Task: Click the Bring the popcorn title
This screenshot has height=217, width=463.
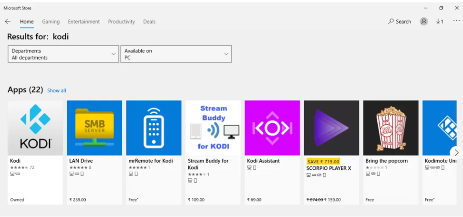Action: (x=387, y=161)
